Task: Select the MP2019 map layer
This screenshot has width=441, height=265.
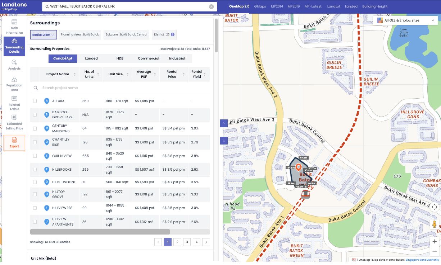Action: point(293,6)
